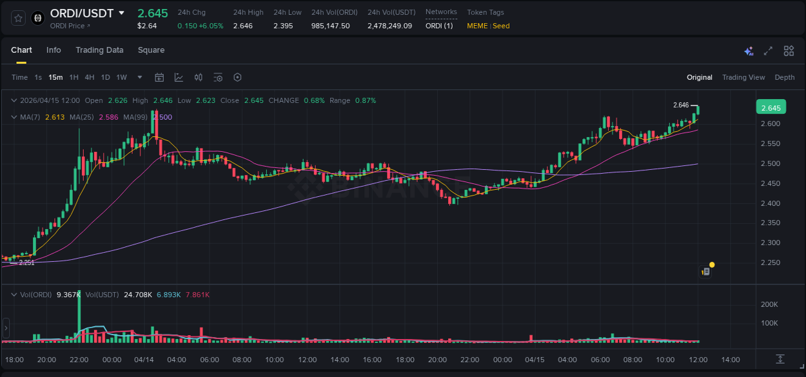Viewport: 806px width, 377px height.
Task: Collapse the Vol(ORDI) volume panel
Action: point(14,293)
